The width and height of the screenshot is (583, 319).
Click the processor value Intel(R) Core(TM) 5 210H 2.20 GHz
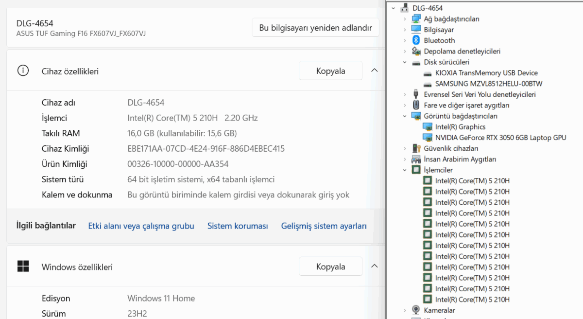pyautogui.click(x=192, y=118)
